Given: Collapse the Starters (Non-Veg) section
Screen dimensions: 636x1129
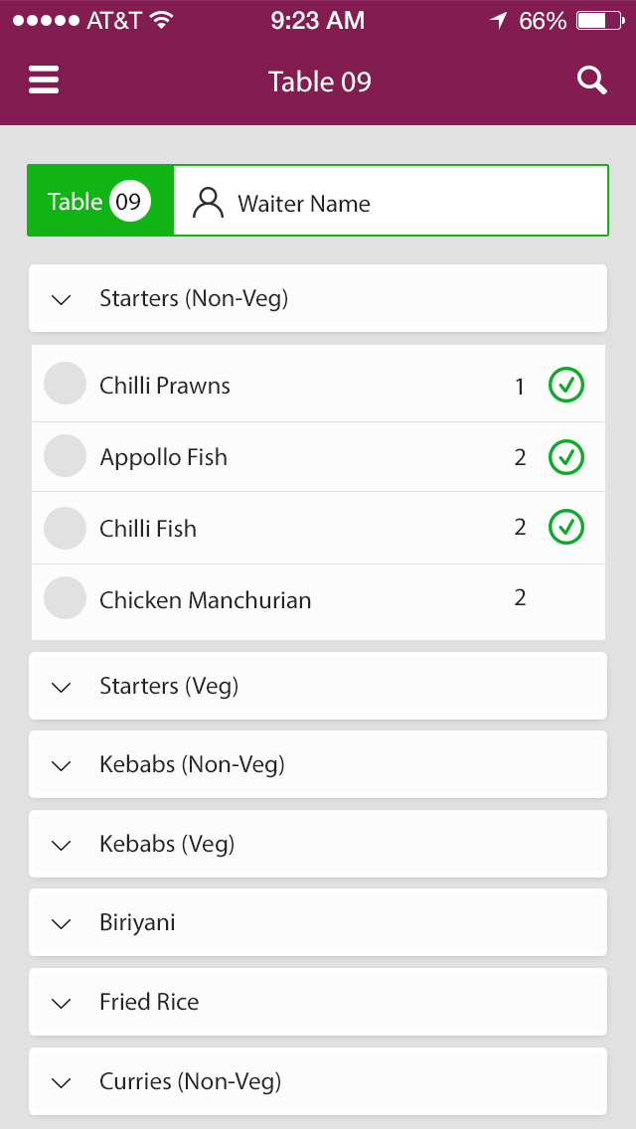Looking at the screenshot, I should (62, 299).
